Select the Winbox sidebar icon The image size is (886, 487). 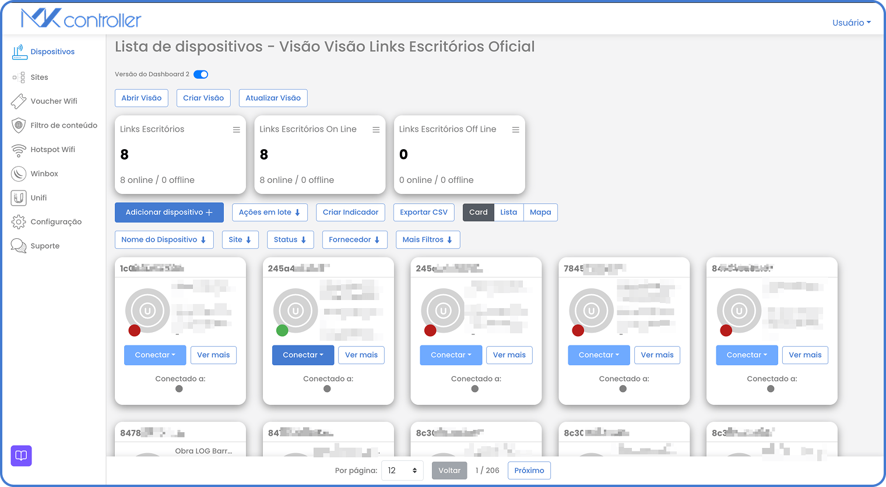click(x=19, y=174)
